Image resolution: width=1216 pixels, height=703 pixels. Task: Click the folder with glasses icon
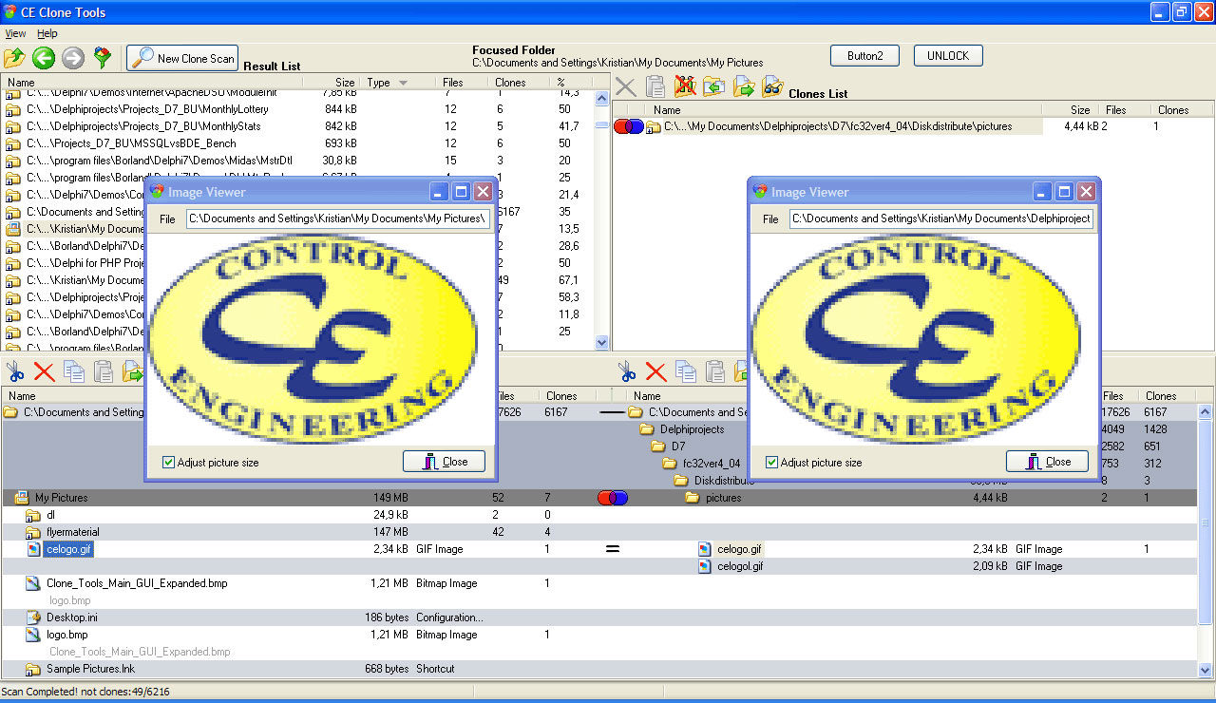(772, 86)
